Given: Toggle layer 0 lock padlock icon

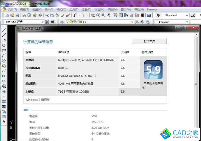Looking at the screenshot, I should 79,22.
